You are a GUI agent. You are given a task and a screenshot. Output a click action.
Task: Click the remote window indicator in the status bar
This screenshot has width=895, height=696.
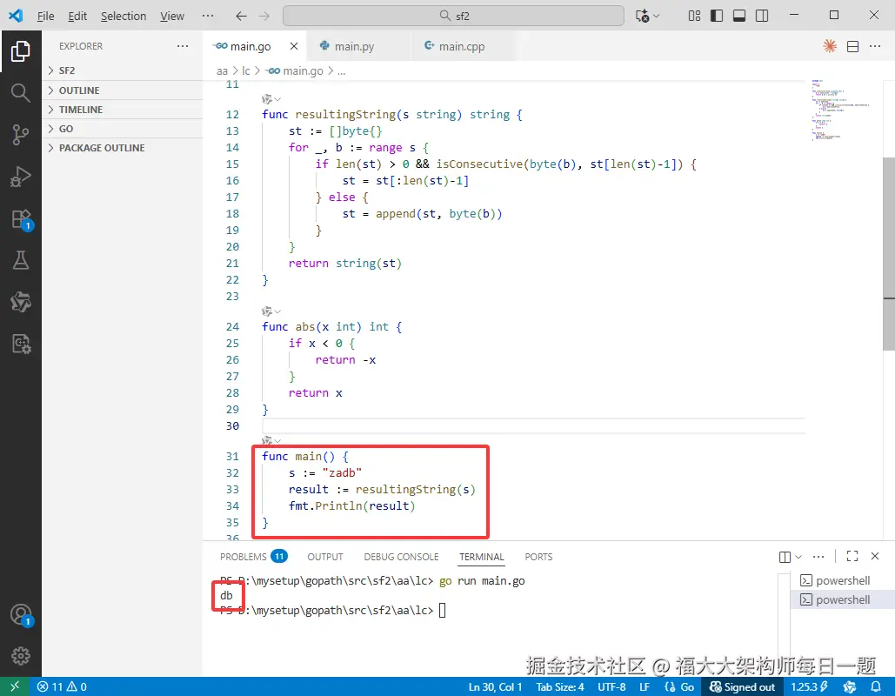coord(15,686)
